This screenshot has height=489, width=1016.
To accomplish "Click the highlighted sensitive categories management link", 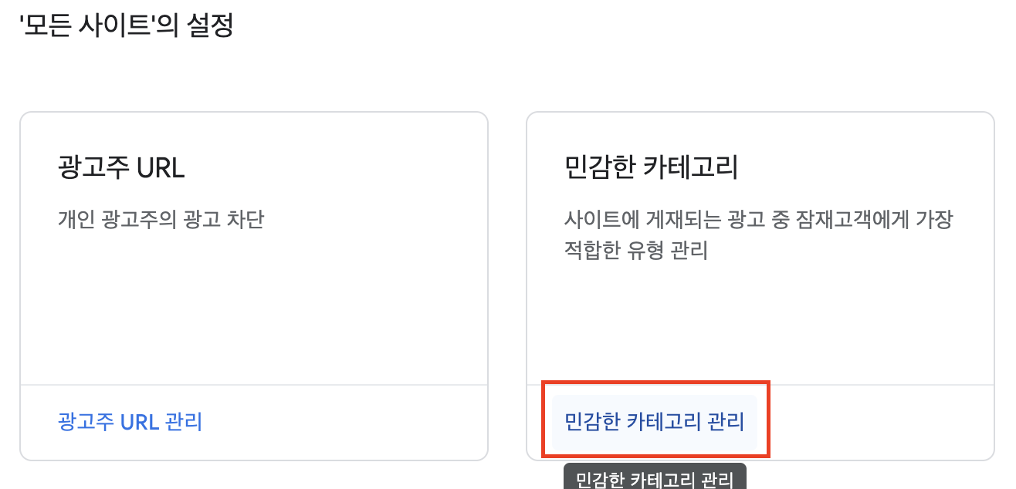I will tap(655, 422).
